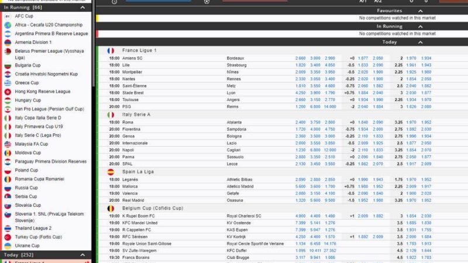
Task: Click the Bulgaria Cup flag icon
Action: 8,65
